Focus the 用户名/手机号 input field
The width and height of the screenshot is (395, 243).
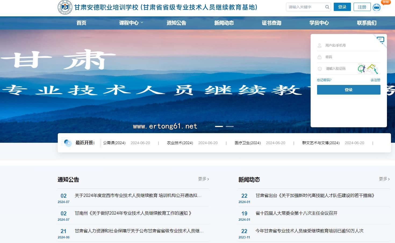pos(351,46)
